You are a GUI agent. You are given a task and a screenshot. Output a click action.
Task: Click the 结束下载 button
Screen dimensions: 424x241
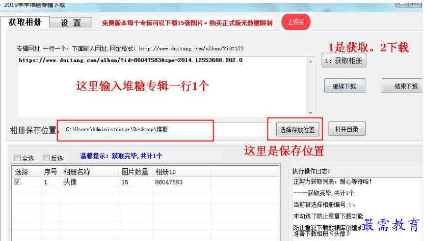point(403,86)
